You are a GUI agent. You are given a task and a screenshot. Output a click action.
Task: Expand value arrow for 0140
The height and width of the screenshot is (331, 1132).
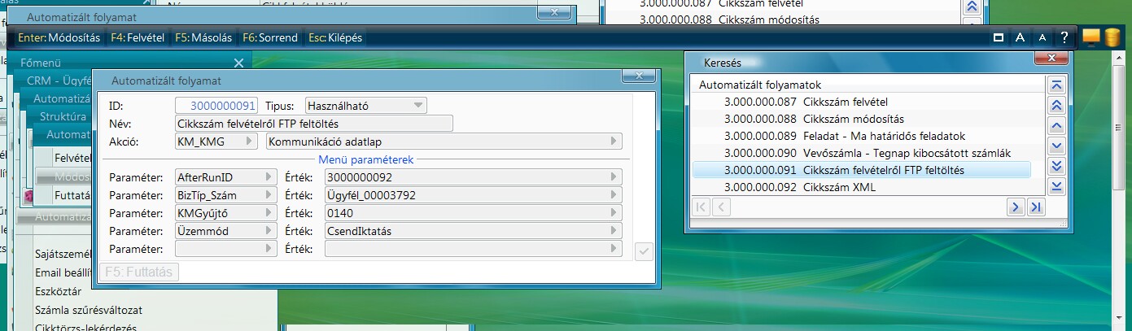[614, 213]
